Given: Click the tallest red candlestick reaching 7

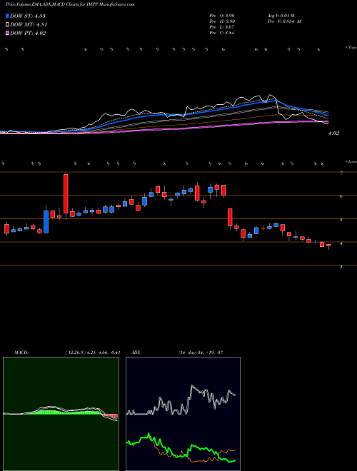Looking at the screenshot, I should point(66,193).
